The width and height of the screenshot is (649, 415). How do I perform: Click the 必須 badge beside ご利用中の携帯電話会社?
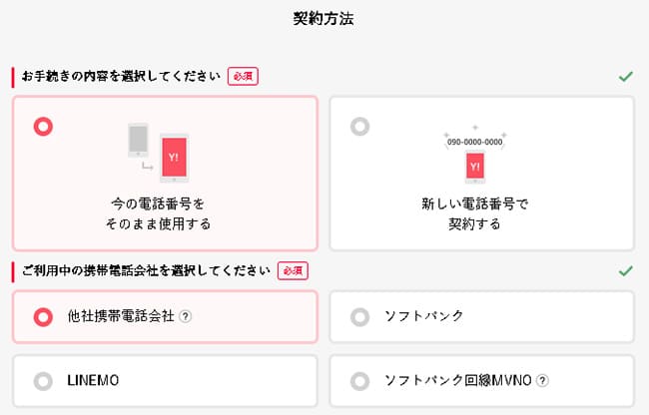(x=293, y=270)
